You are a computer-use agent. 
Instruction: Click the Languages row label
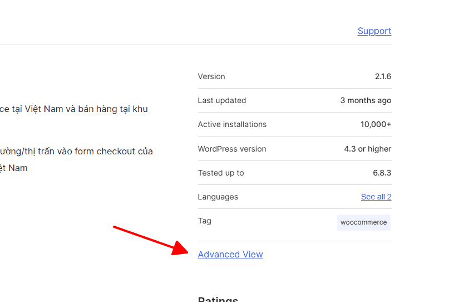click(x=218, y=197)
